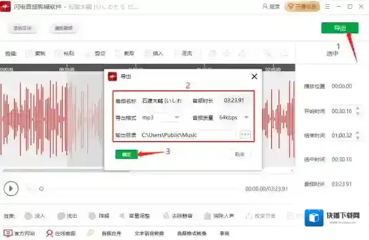The height and width of the screenshot is (240, 369).
Task: Click the faded icon left of 音频合并
Action: click(x=90, y=233)
